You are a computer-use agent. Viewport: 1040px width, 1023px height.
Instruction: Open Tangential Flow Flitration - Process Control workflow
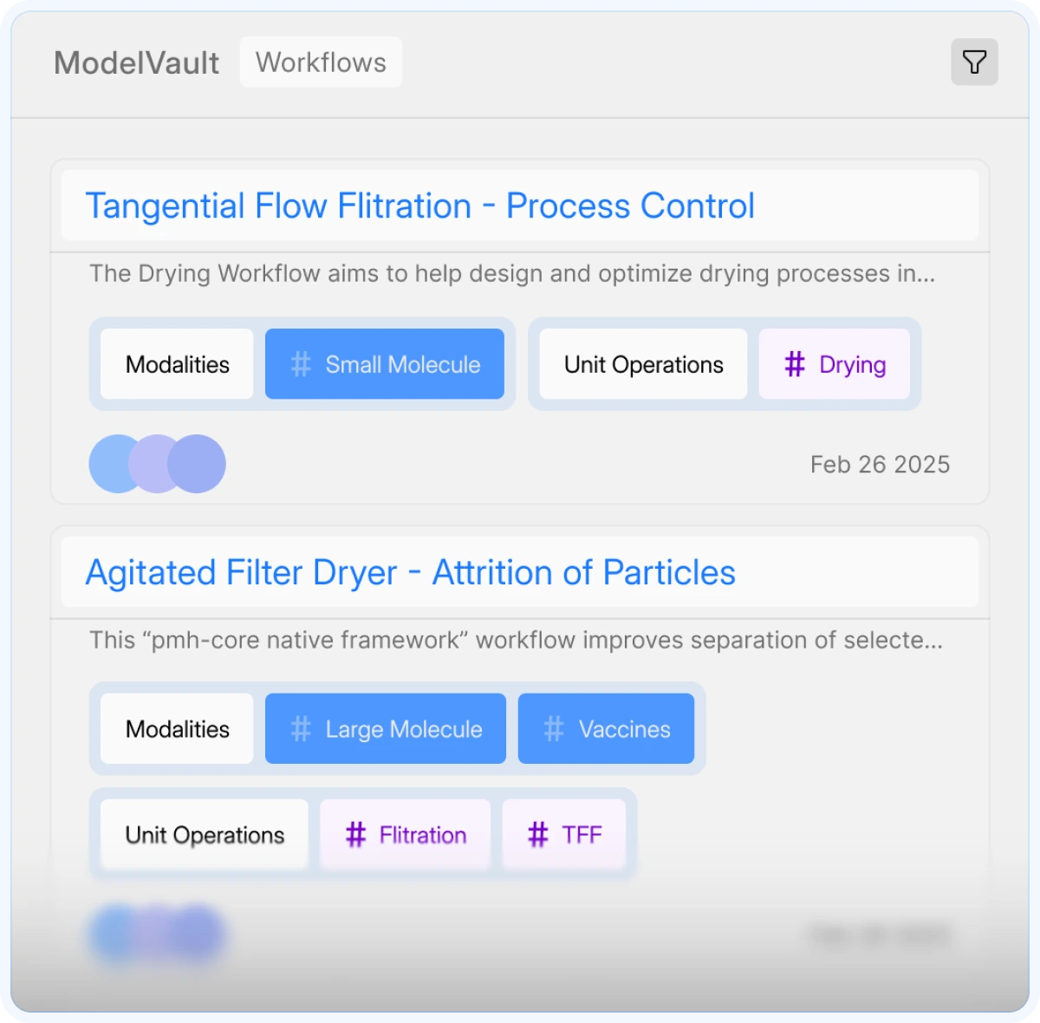(x=419, y=206)
